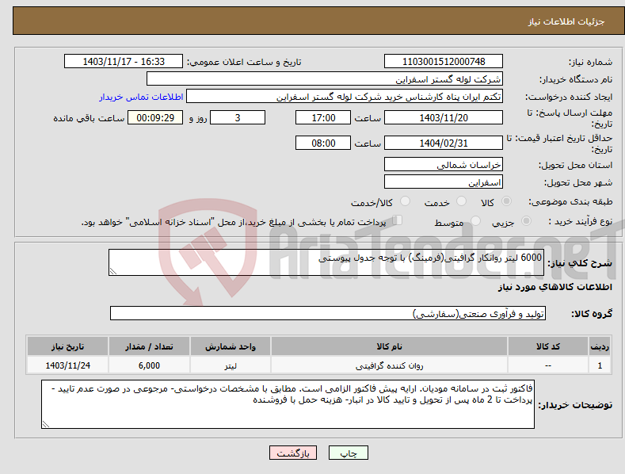This screenshot has height=474, width=625.
Task: Click the request creator field
Action: click(345, 97)
